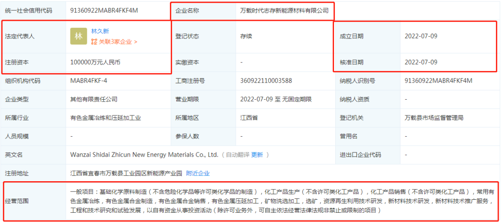This screenshot has width=501, height=222.
Task: Click the 登记状态 label
Action: pos(187,37)
